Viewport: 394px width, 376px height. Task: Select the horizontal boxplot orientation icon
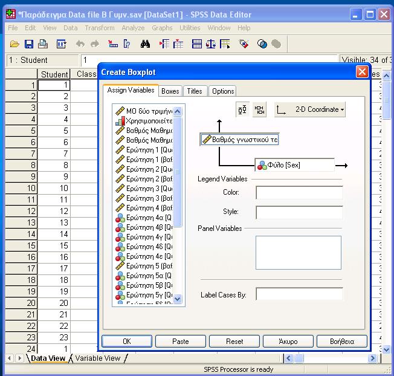coord(259,109)
